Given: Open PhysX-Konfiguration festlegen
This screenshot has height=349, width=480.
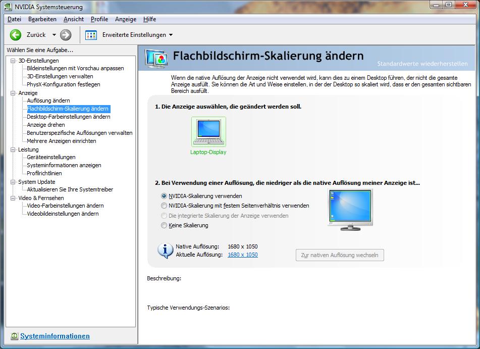Looking at the screenshot, I should (64, 84).
